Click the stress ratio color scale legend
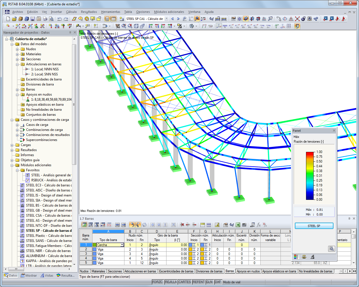The height and width of the screenshot is (287, 359). pyautogui.click(x=310, y=176)
